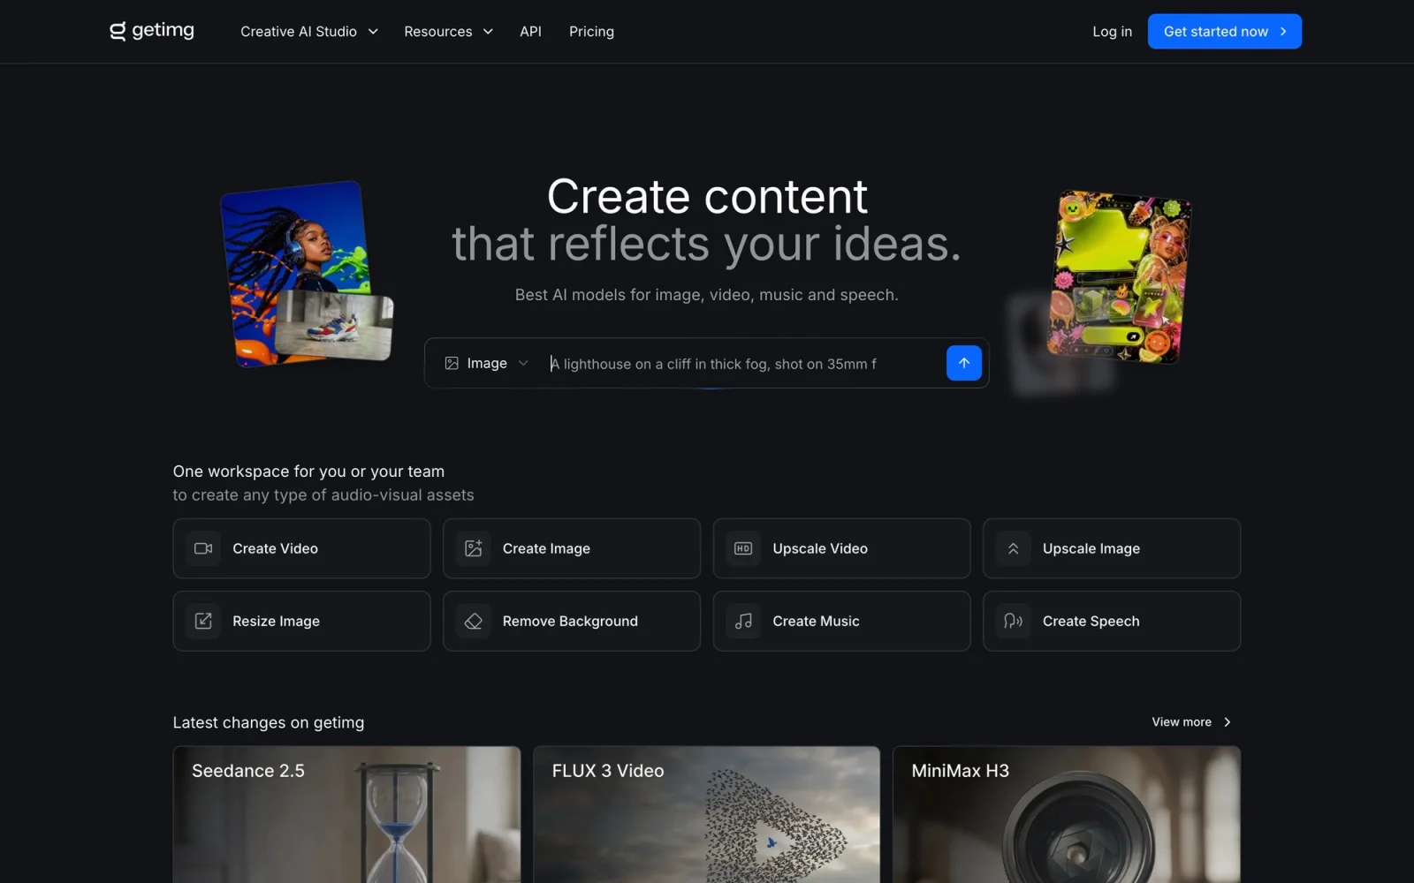Open the Image type dropdown in prompt bar

point(486,363)
